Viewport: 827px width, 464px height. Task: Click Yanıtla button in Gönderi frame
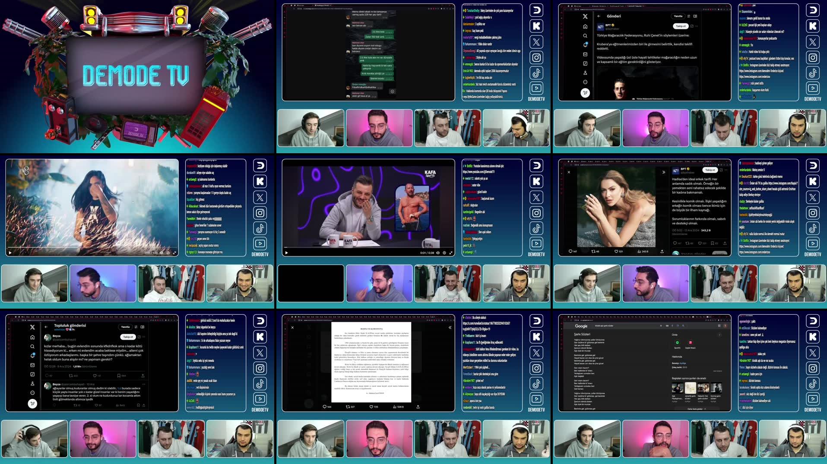coord(678,16)
